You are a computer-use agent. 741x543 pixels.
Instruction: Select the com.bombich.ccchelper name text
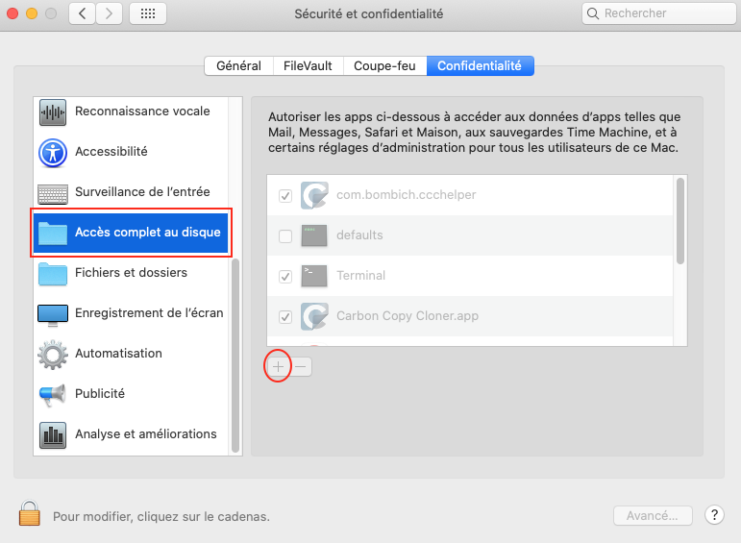[406, 195]
